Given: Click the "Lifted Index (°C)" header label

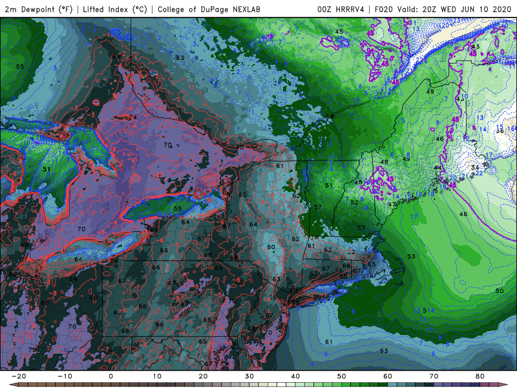Looking at the screenshot, I should [x=115, y=10].
